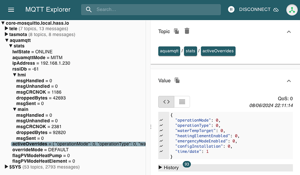Select rssiDb = -61 topic

[25, 69]
